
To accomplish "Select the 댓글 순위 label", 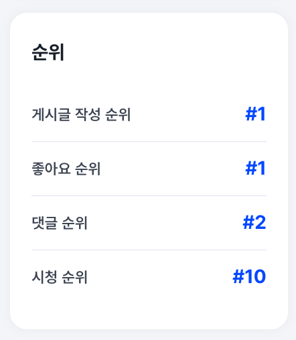I will [60, 223].
